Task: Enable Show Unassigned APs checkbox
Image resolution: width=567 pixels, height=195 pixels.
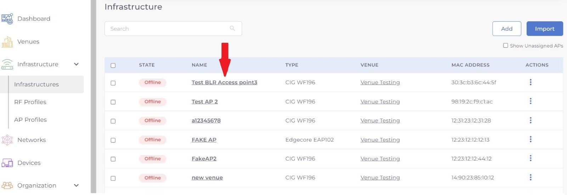Action: point(506,46)
